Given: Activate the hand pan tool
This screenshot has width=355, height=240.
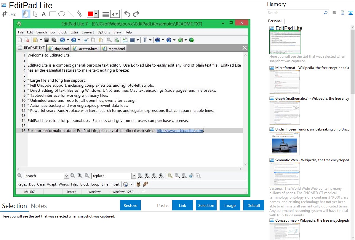Looking at the screenshot, I should (x=26, y=14).
